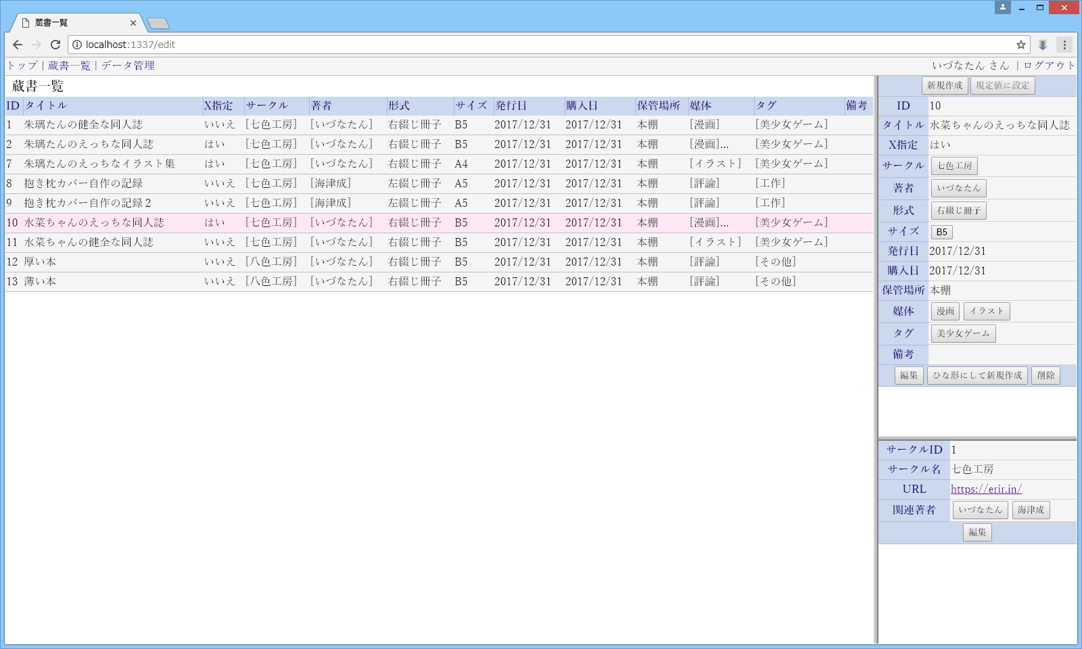
Task: Click the Chrome profile icon in the title bar
Action: pos(1003,7)
